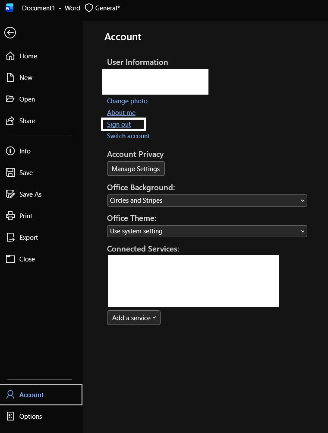This screenshot has height=433, width=328.
Task: Click the Change photo link
Action: point(127,101)
